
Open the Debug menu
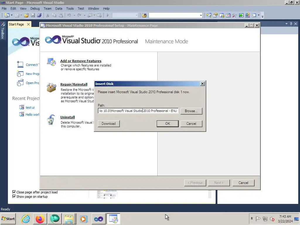[35, 8]
